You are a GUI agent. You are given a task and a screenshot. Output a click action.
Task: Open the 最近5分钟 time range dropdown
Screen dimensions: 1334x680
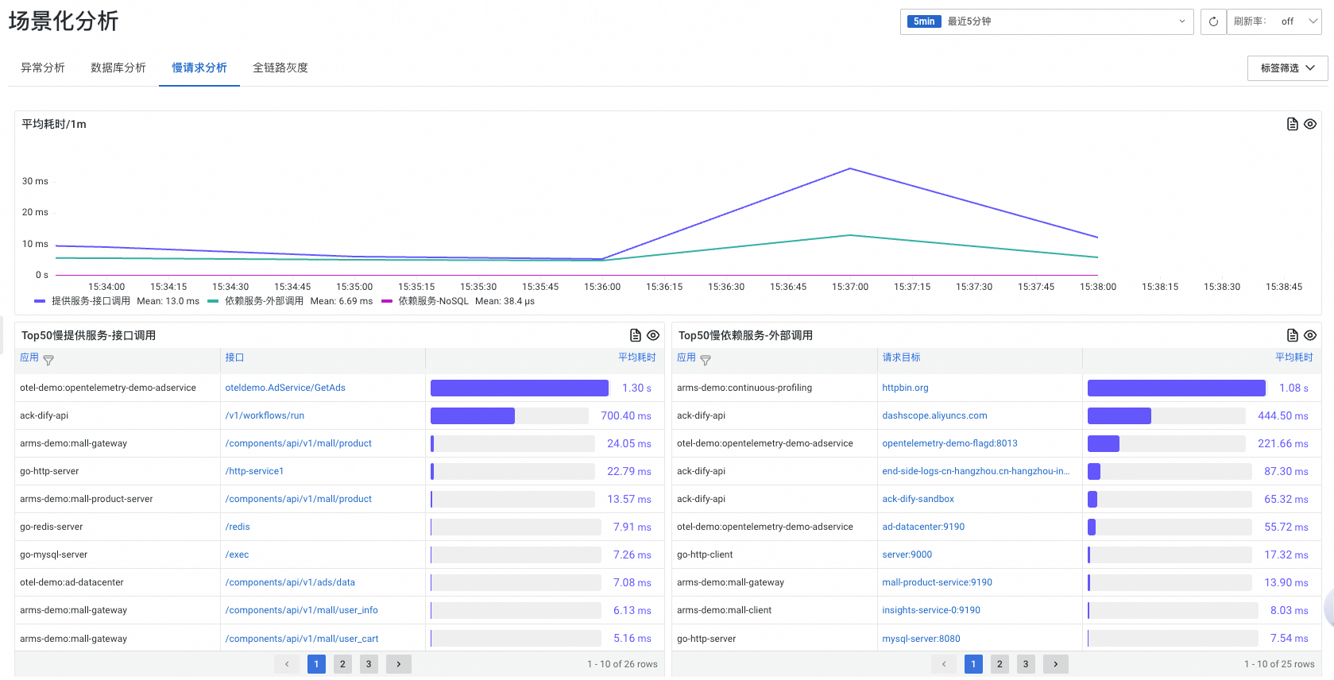point(1046,21)
